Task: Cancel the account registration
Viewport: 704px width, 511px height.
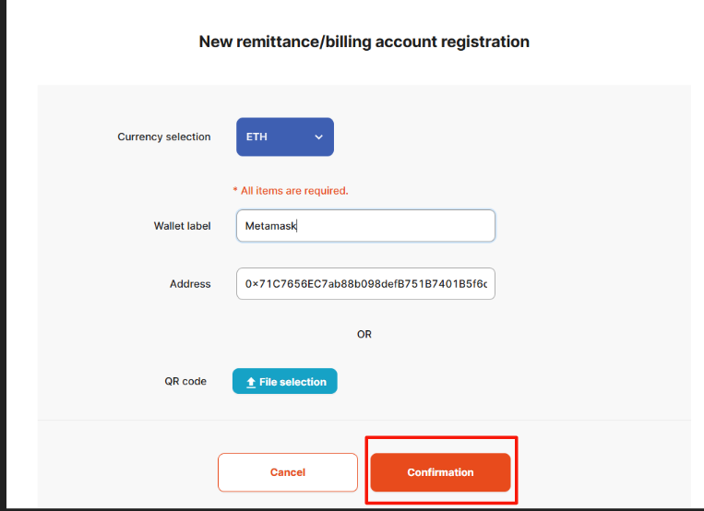Action: point(288,472)
